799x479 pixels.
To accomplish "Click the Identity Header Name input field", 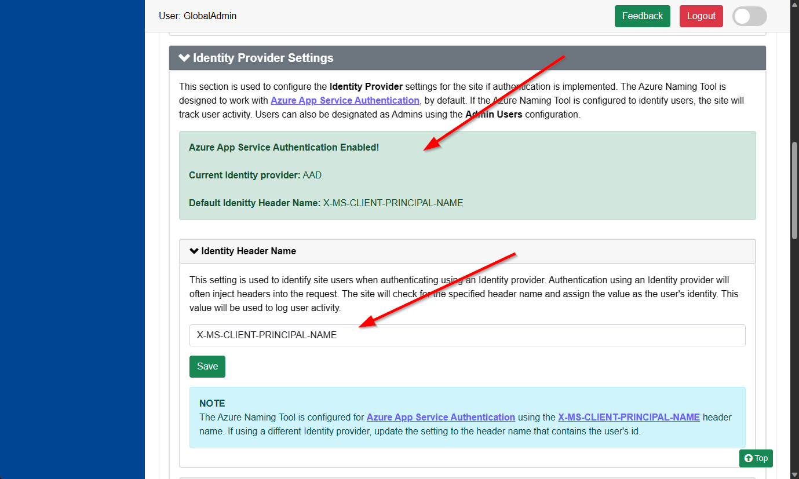I will coord(468,335).
